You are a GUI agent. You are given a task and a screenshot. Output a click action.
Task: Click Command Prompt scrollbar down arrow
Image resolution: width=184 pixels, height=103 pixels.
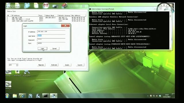pyautogui.click(x=170, y=48)
